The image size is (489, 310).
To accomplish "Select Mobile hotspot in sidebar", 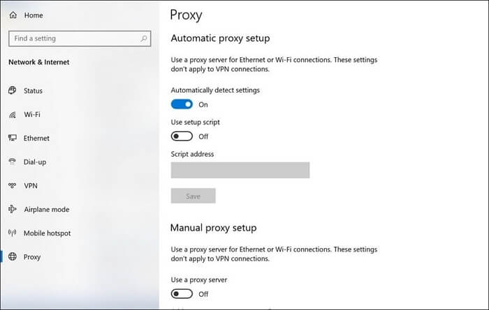I will 47,233.
